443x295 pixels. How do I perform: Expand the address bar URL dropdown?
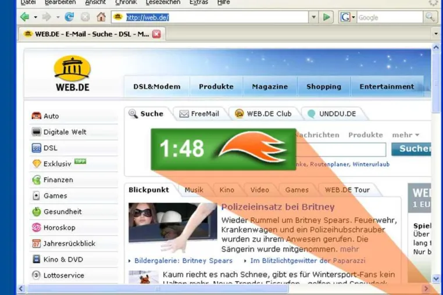pyautogui.click(x=313, y=17)
